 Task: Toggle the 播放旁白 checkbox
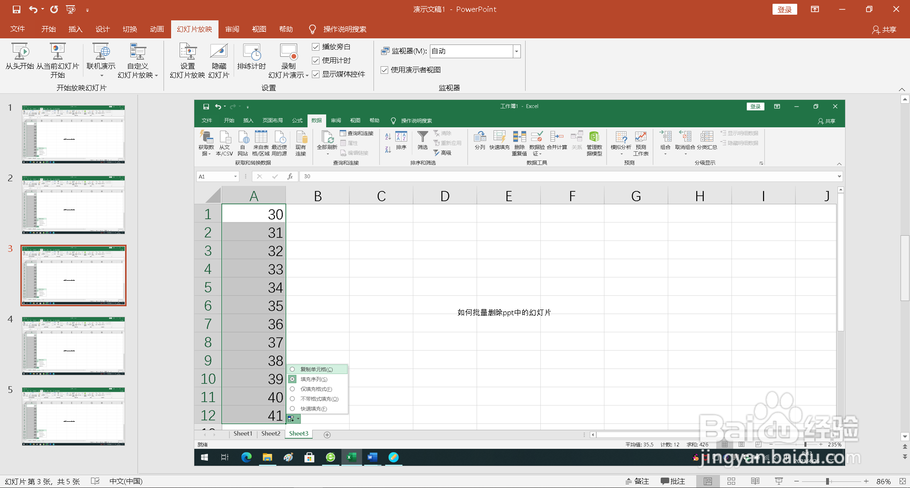316,47
